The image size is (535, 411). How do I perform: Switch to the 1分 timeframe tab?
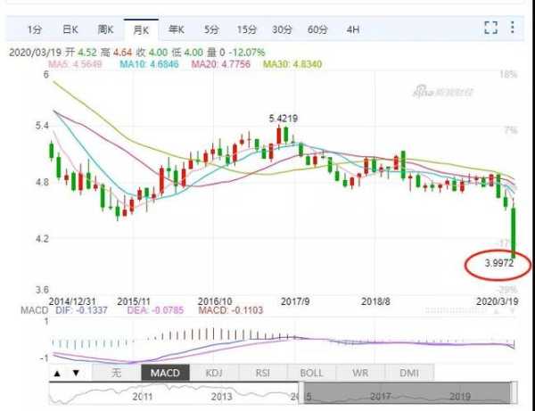(35, 29)
